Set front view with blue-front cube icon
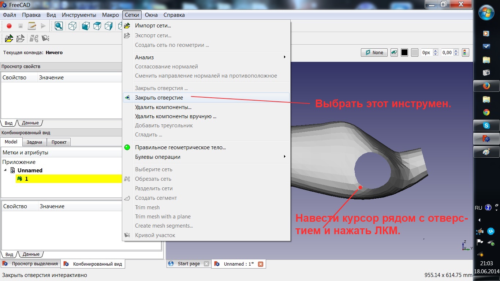 coord(86,26)
